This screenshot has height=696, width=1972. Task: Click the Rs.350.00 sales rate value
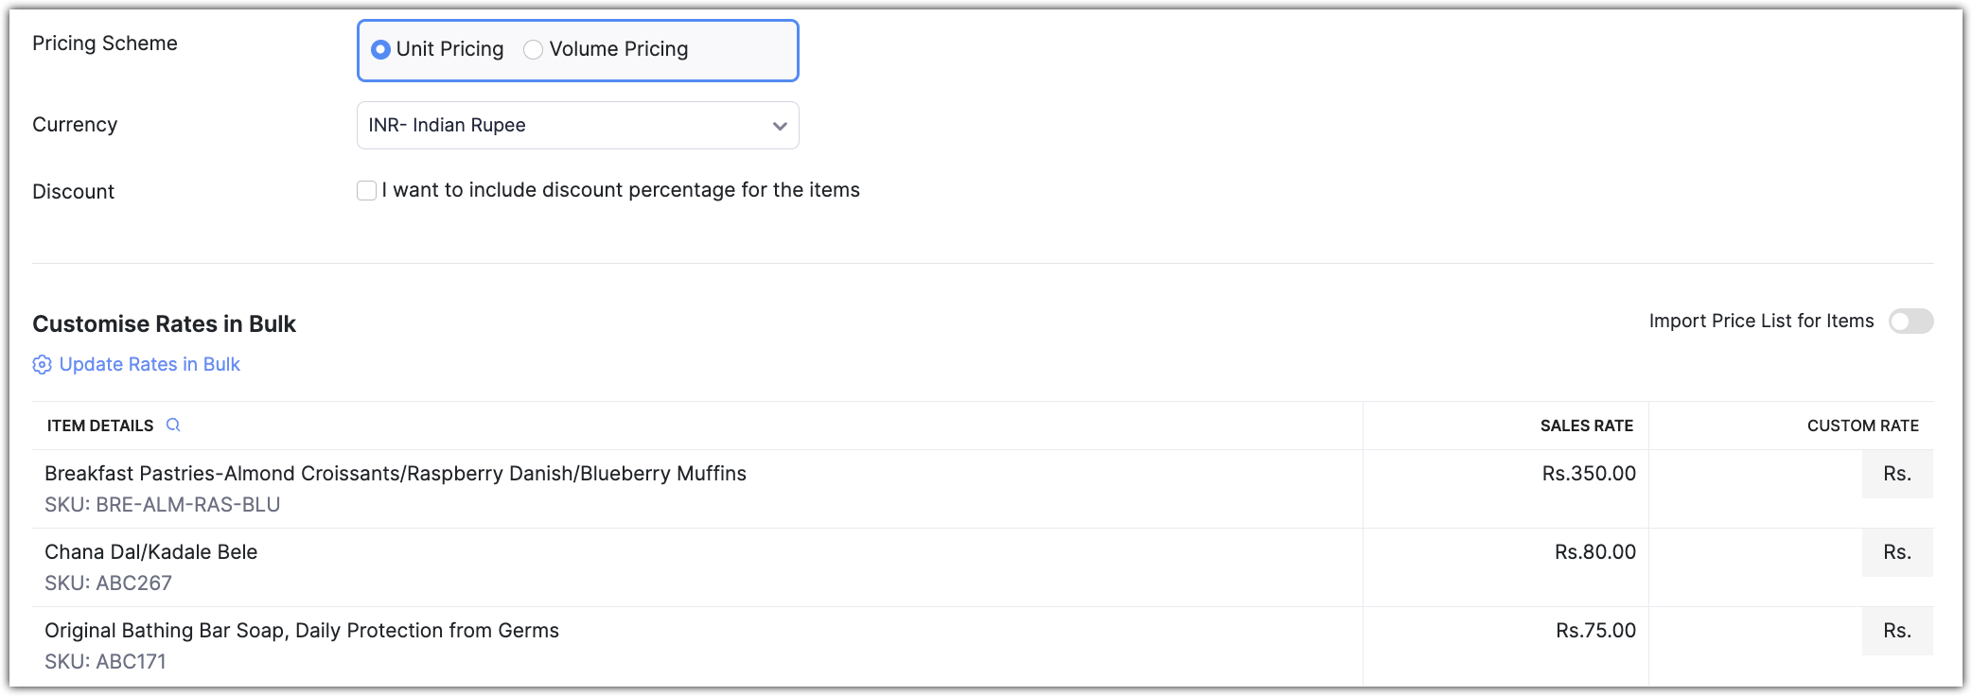(1589, 474)
